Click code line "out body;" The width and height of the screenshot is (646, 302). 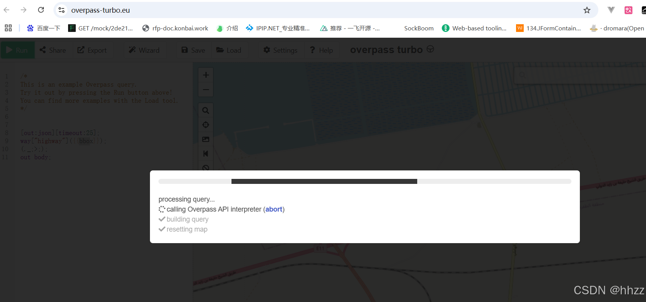point(35,157)
